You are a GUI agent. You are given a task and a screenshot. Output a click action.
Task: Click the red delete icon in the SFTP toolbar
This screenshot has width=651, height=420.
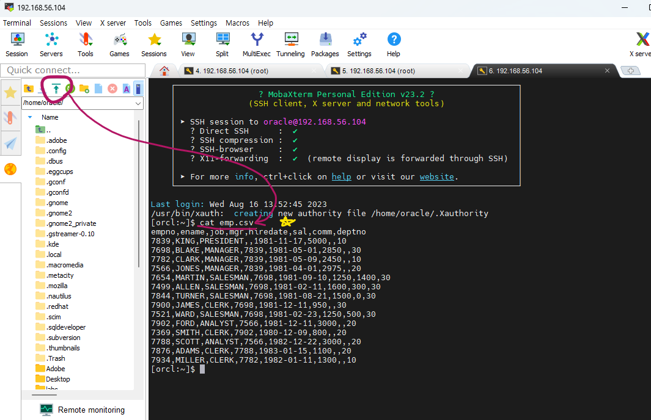point(112,89)
